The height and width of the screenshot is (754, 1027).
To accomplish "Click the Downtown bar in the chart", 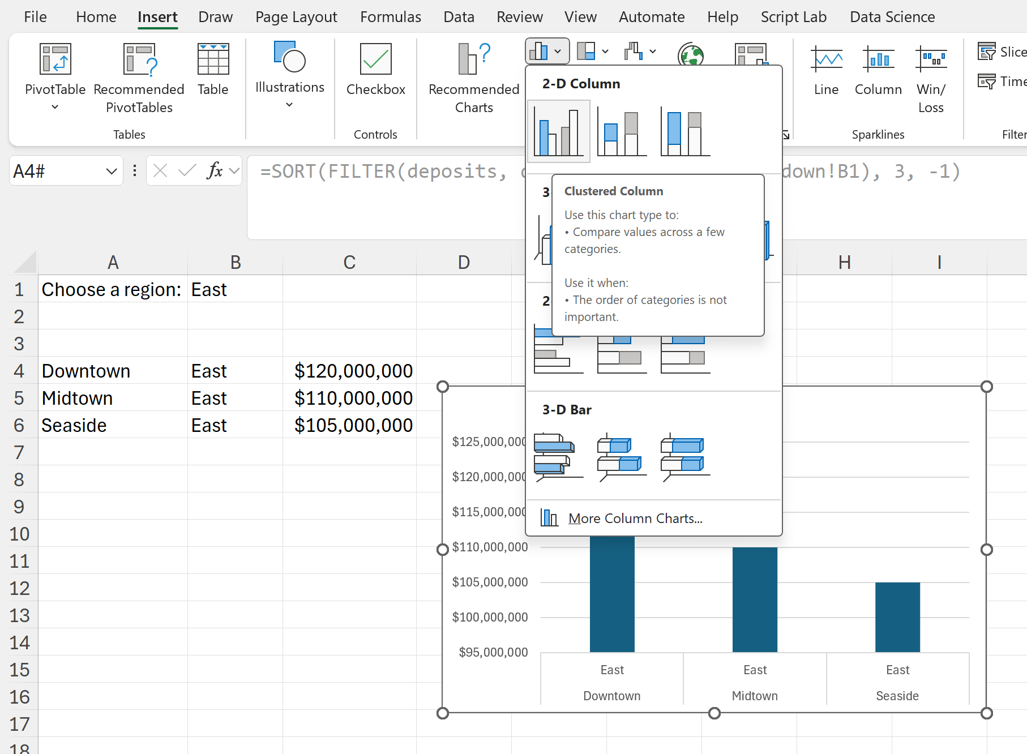I will point(611,593).
